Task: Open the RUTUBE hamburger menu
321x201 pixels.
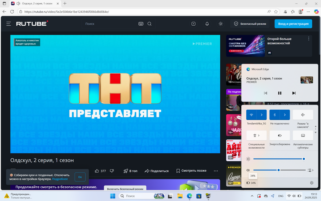Action: point(8,24)
